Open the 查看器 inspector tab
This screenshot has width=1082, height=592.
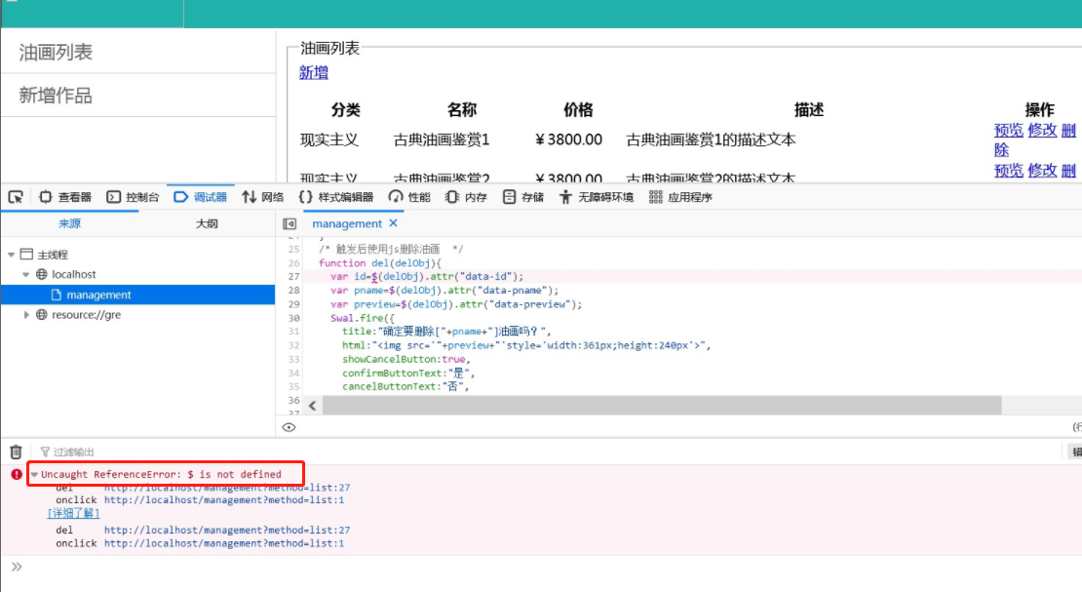[x=65, y=197]
